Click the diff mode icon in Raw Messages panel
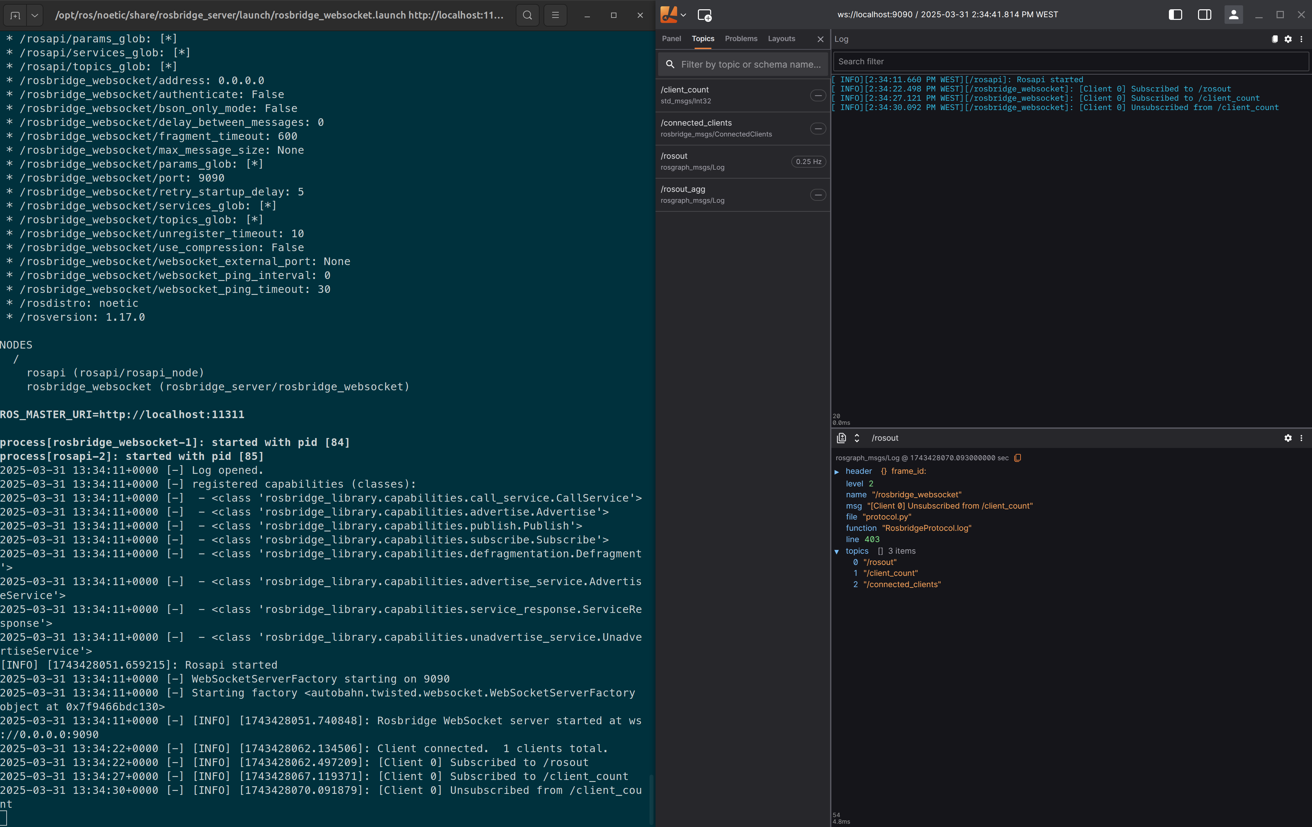The image size is (1312, 827). [x=841, y=438]
